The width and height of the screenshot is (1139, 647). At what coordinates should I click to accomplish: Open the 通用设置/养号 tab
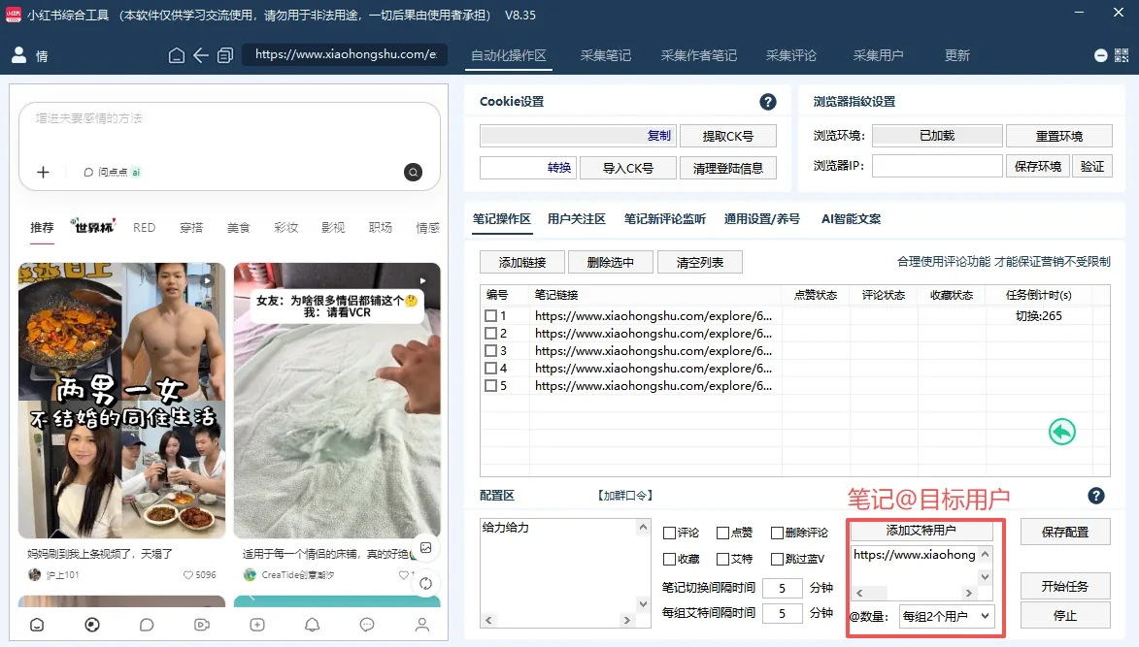762,219
